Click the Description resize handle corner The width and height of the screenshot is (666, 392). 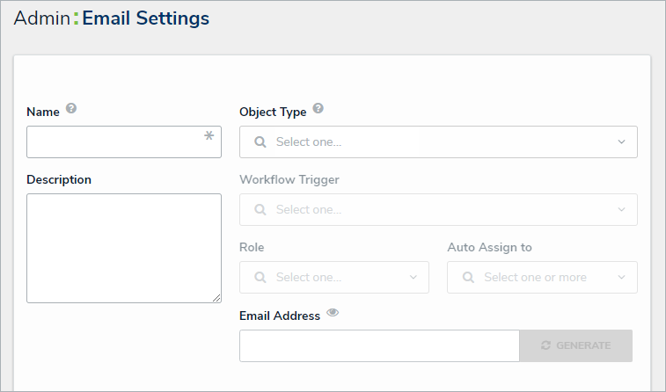coord(216,298)
